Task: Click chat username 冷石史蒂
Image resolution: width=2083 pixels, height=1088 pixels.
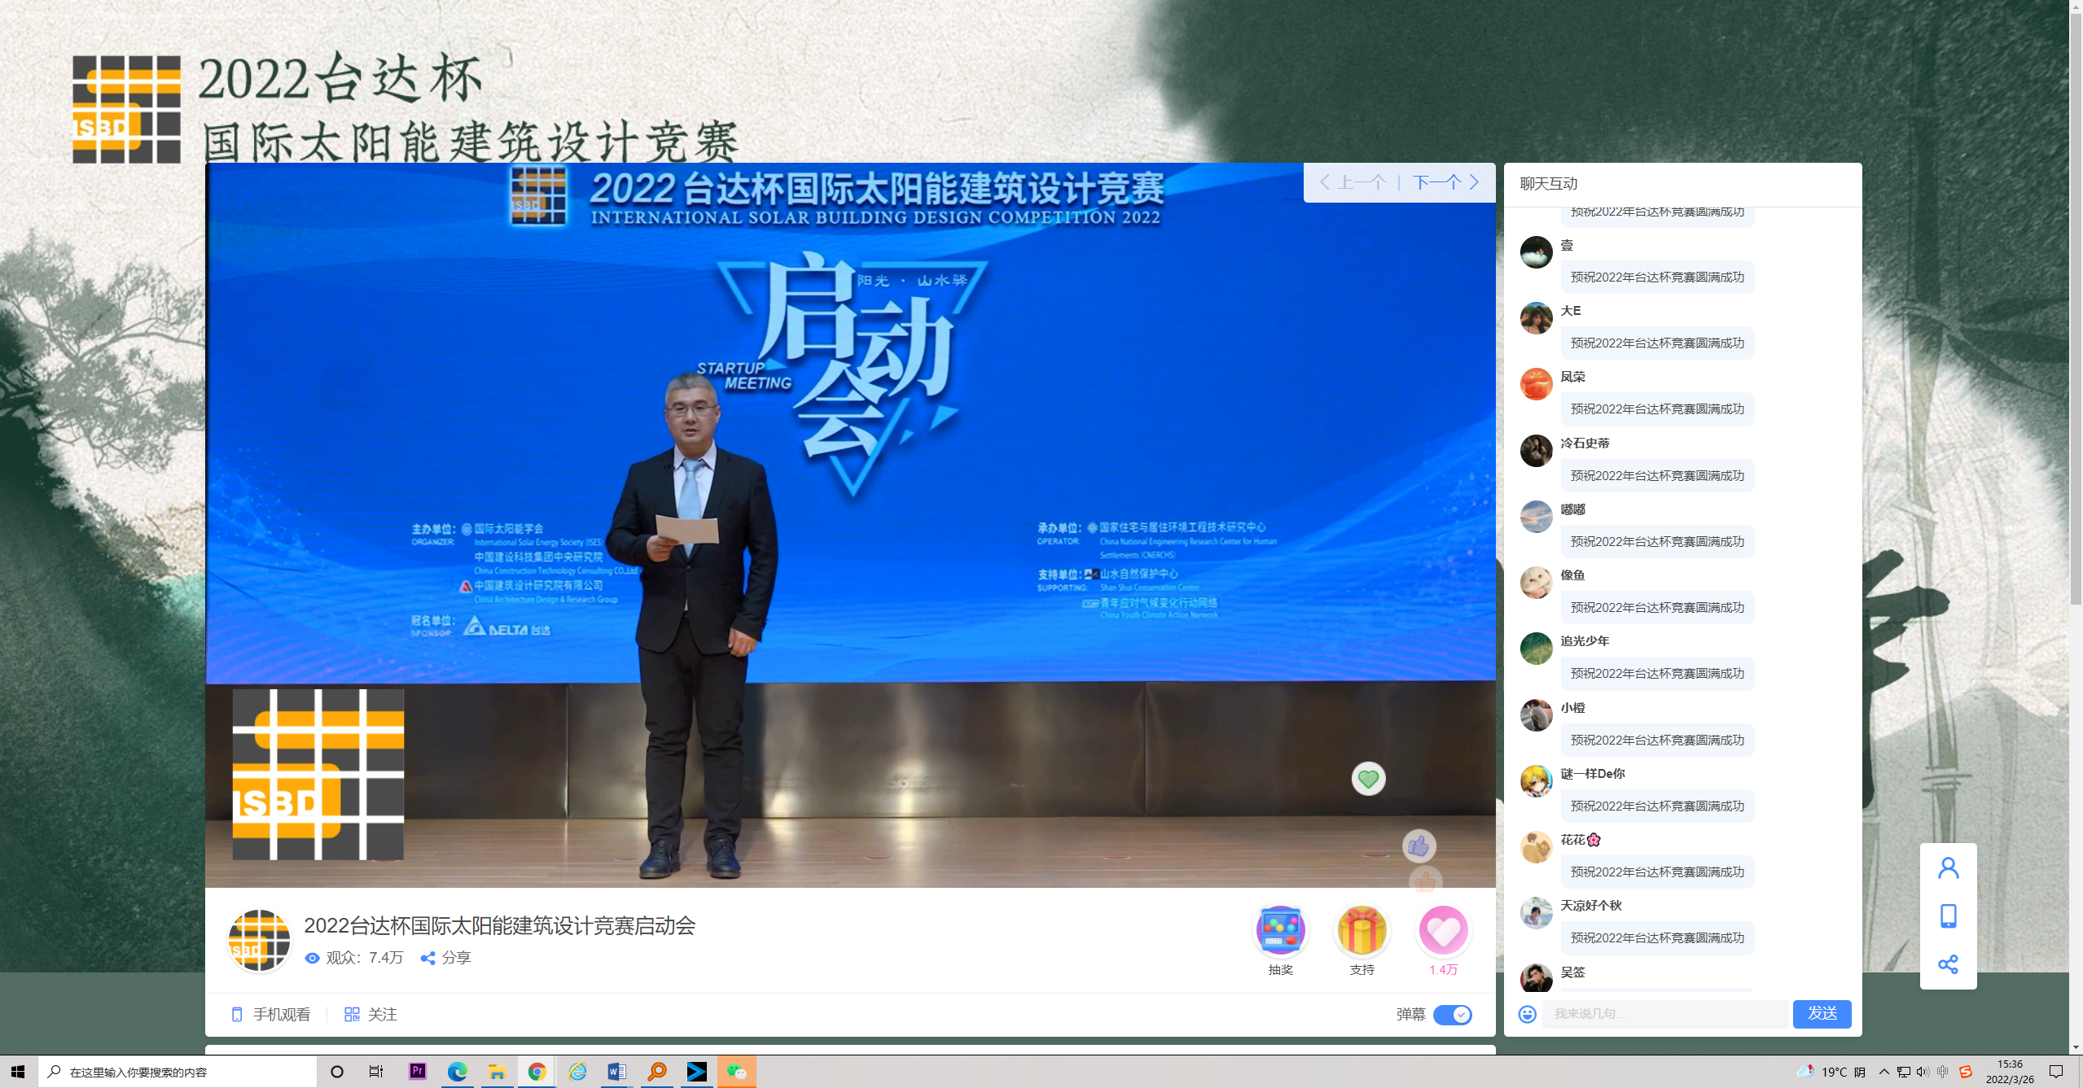Action: (1585, 444)
